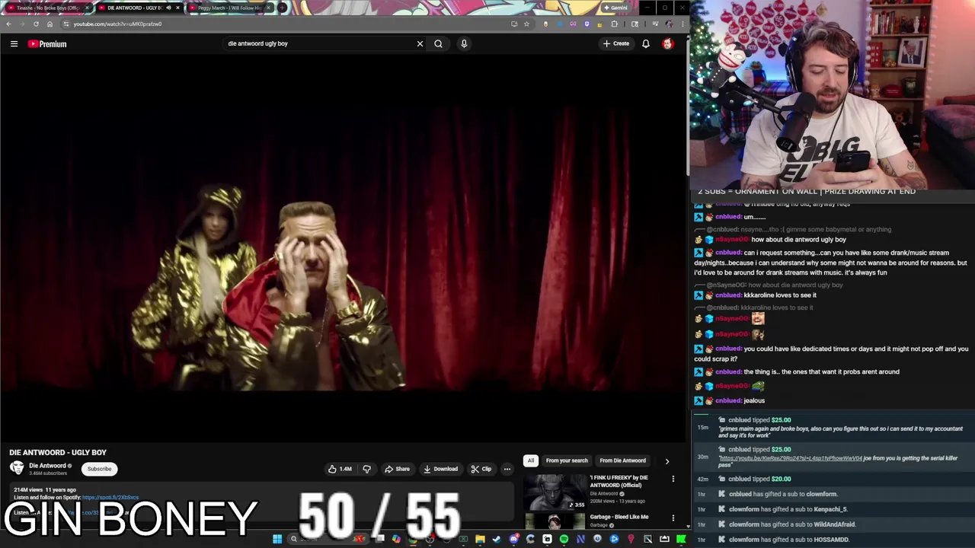Open the Windows Start menu
The height and width of the screenshot is (548, 975).
tap(277, 539)
